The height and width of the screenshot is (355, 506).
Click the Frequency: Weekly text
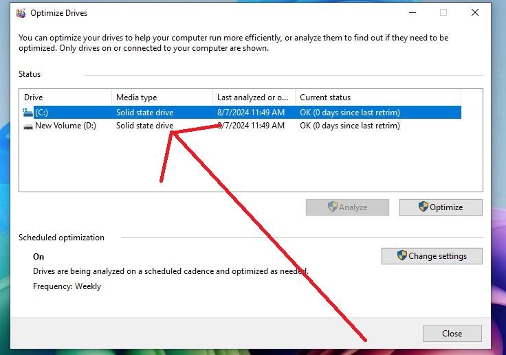(67, 286)
